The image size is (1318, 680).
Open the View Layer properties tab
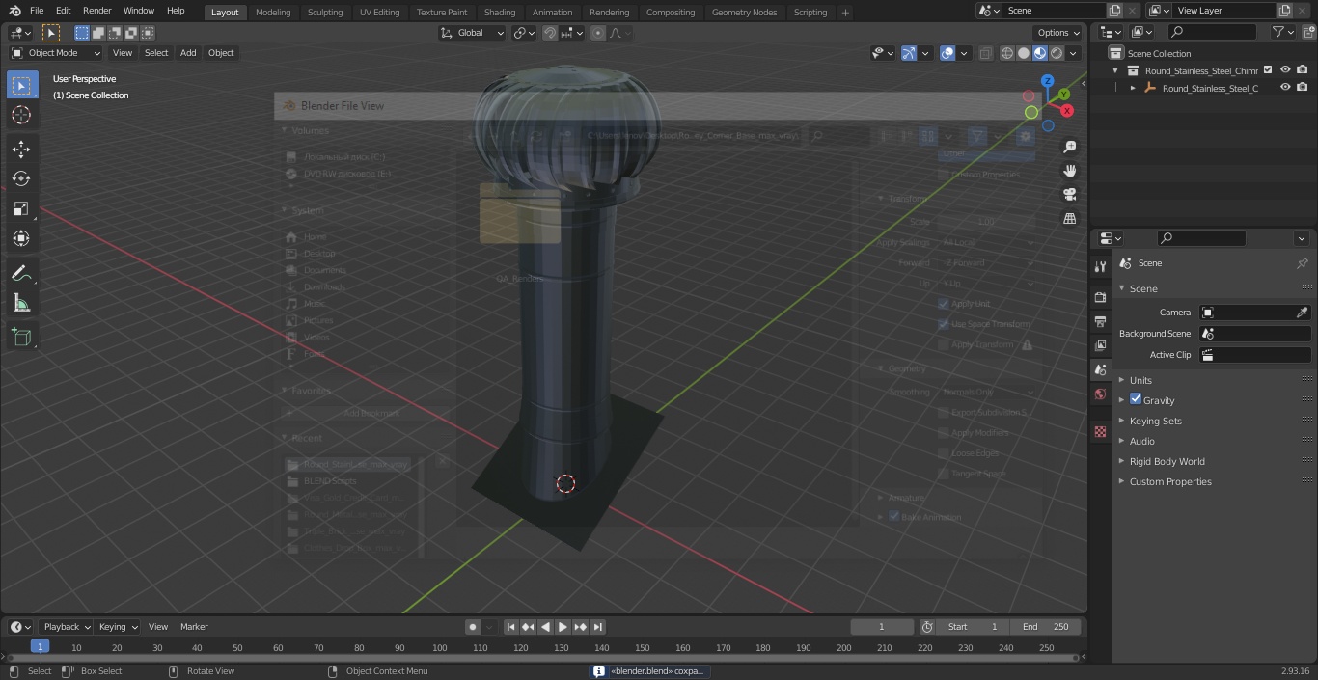pyautogui.click(x=1100, y=345)
